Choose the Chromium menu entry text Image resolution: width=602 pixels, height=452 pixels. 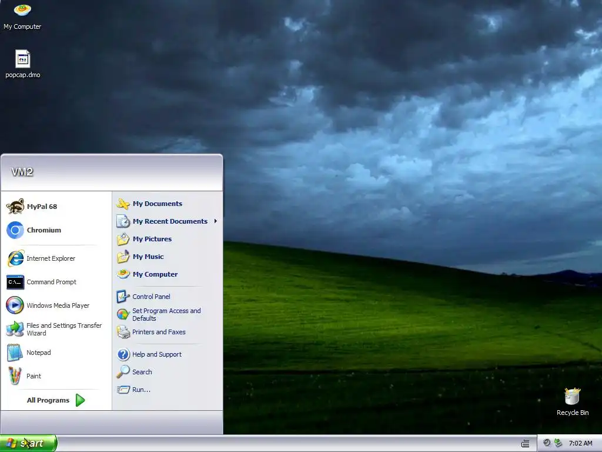tap(44, 230)
